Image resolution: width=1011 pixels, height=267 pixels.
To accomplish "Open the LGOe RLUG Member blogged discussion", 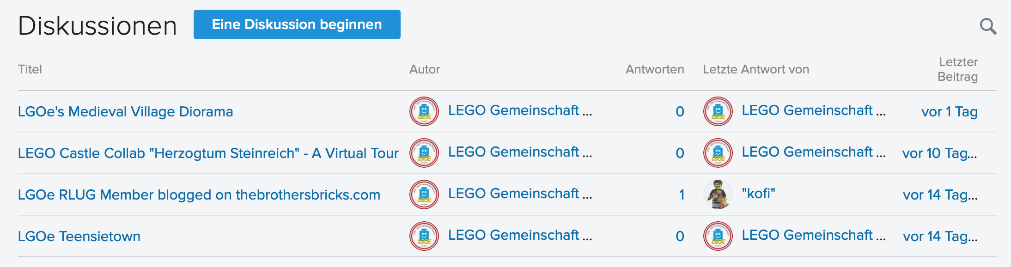I will [x=199, y=194].
